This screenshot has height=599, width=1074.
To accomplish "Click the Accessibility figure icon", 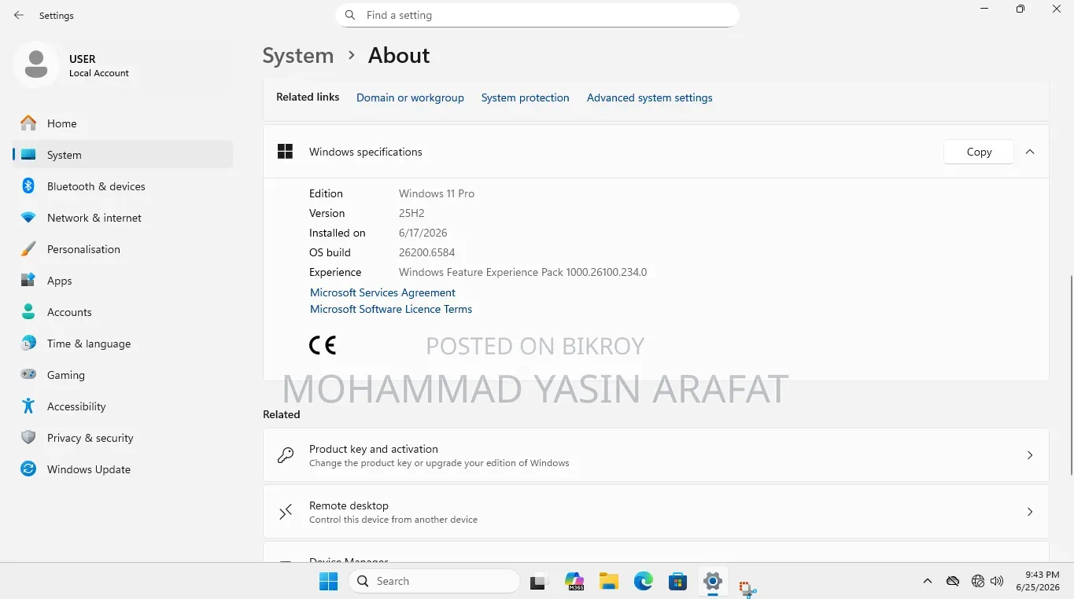I will [28, 406].
